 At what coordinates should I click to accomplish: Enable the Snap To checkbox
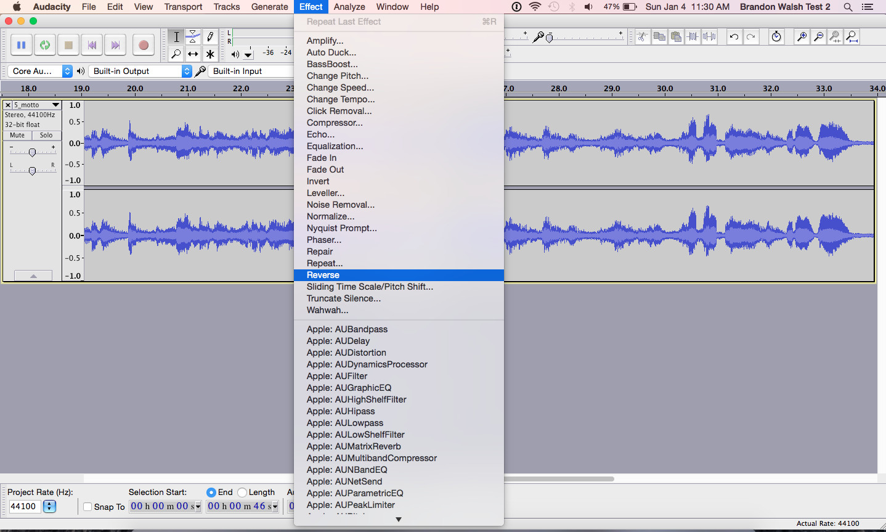pyautogui.click(x=87, y=507)
